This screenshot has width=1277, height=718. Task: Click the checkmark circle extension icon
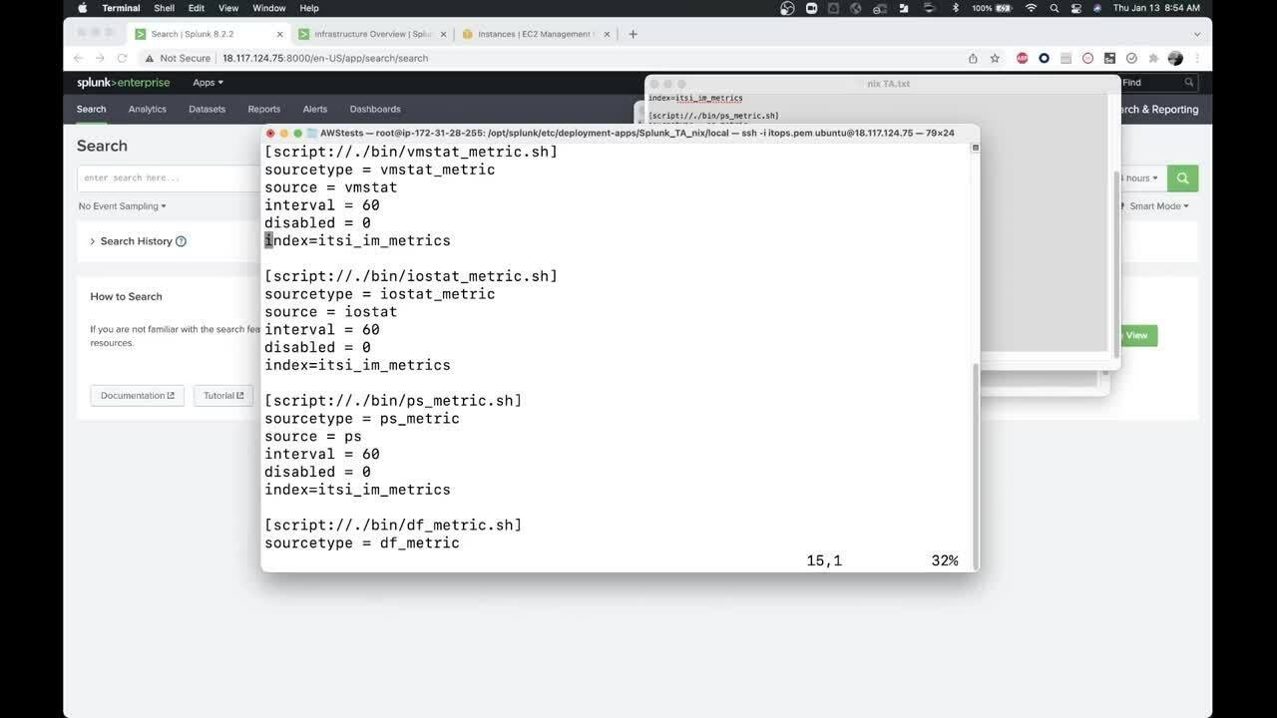click(x=1131, y=58)
